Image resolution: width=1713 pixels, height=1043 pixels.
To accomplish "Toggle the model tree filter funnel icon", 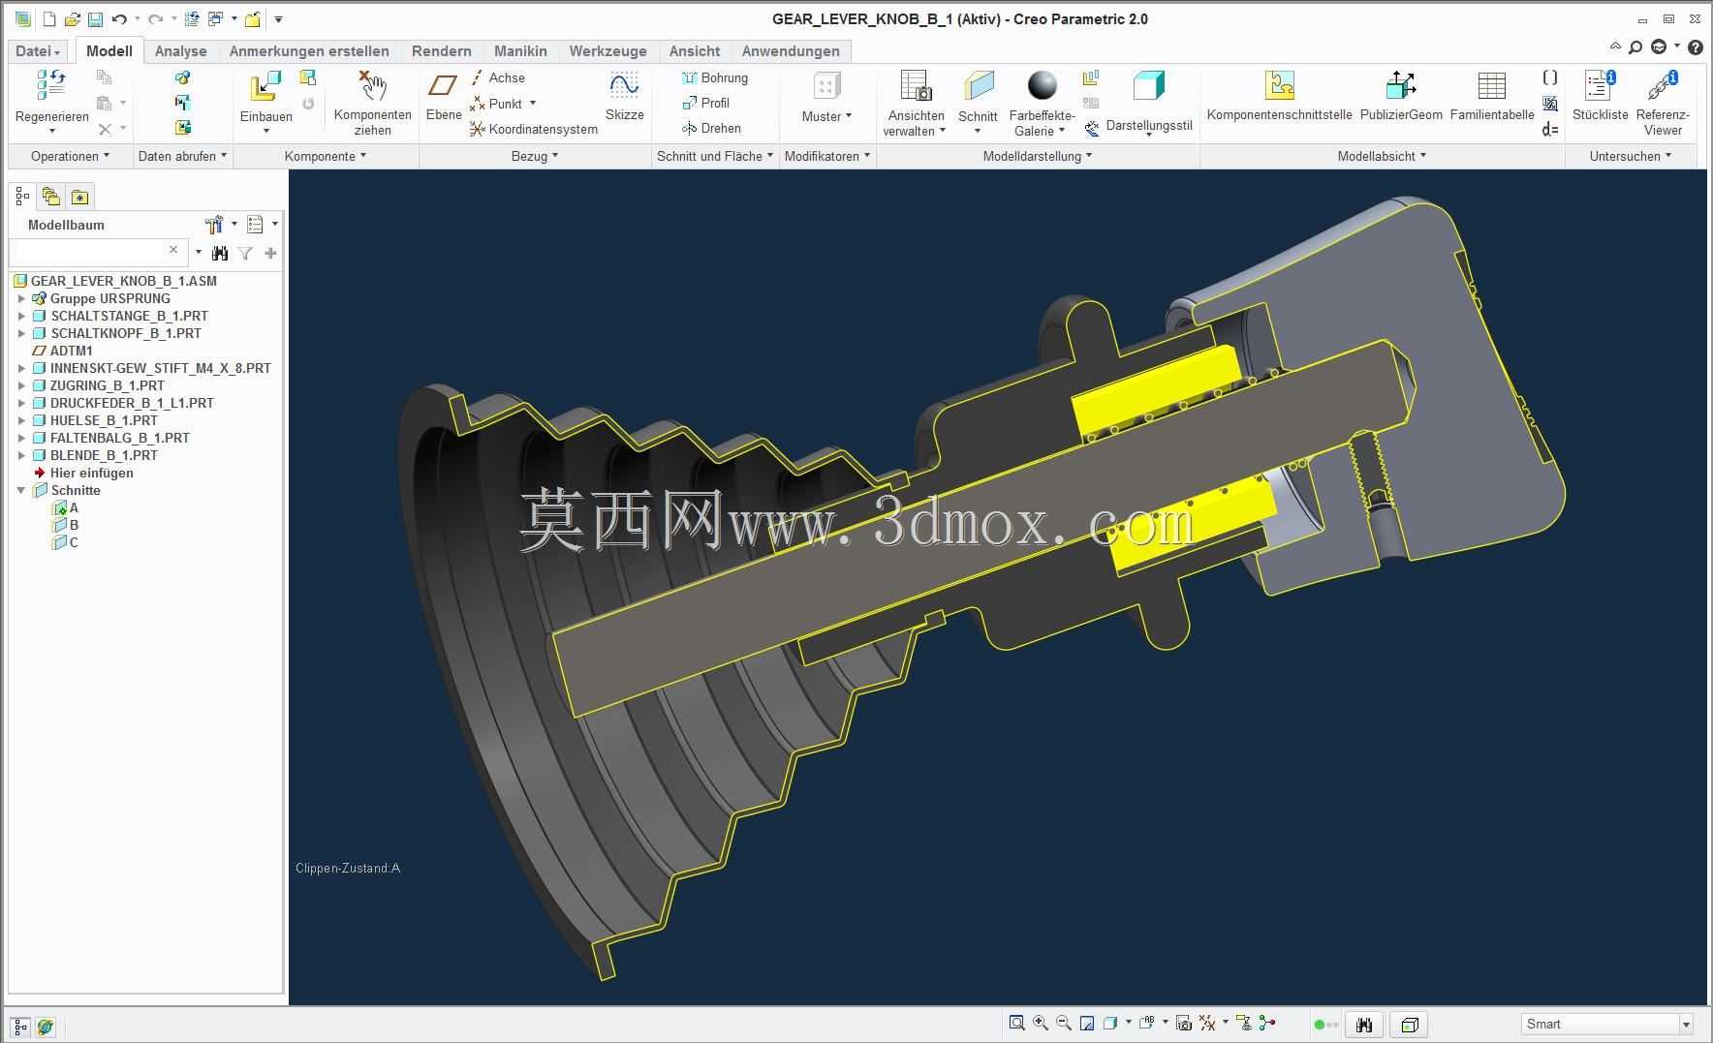I will (245, 253).
